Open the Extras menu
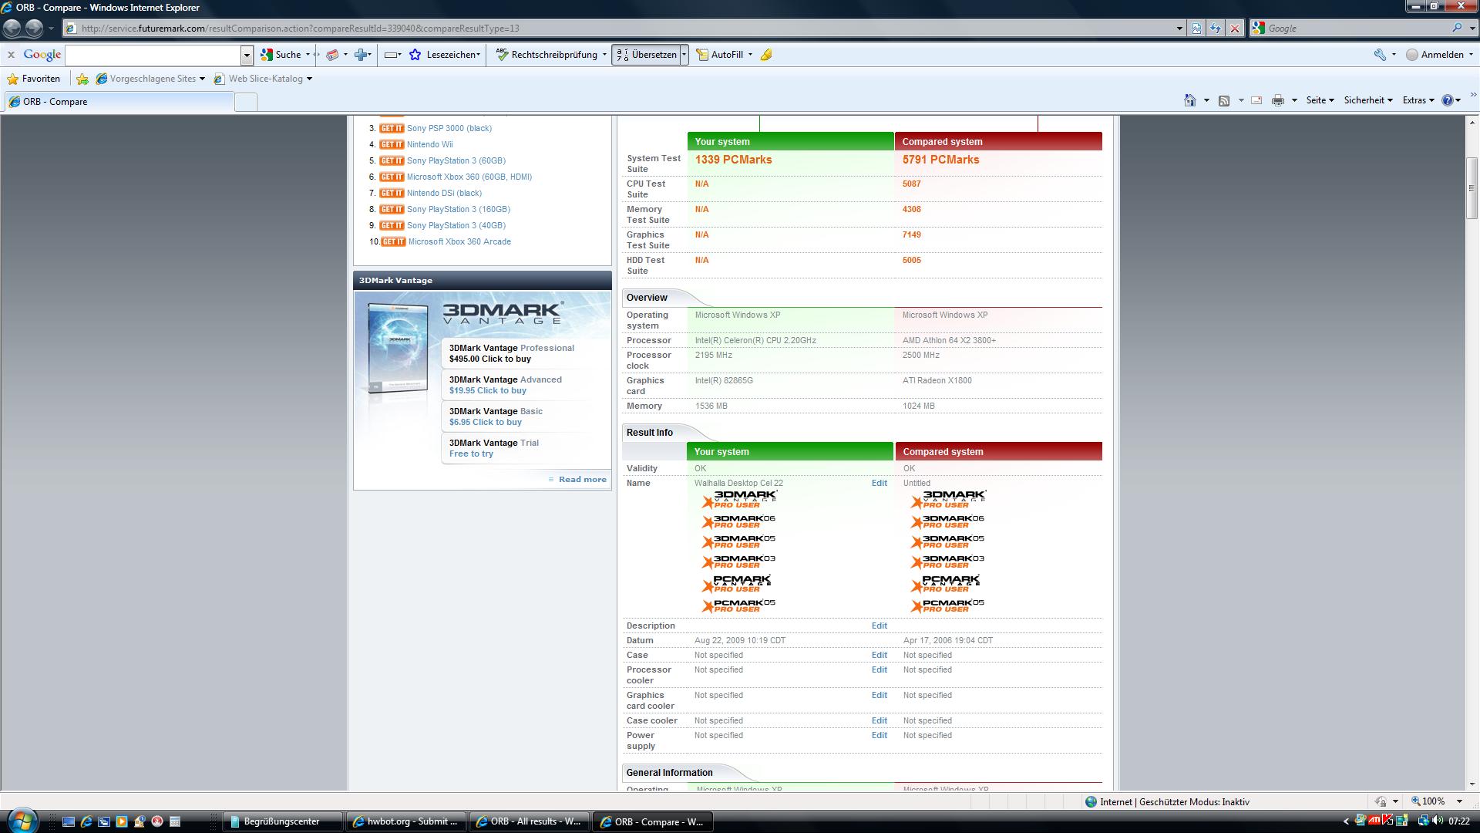 click(1418, 100)
